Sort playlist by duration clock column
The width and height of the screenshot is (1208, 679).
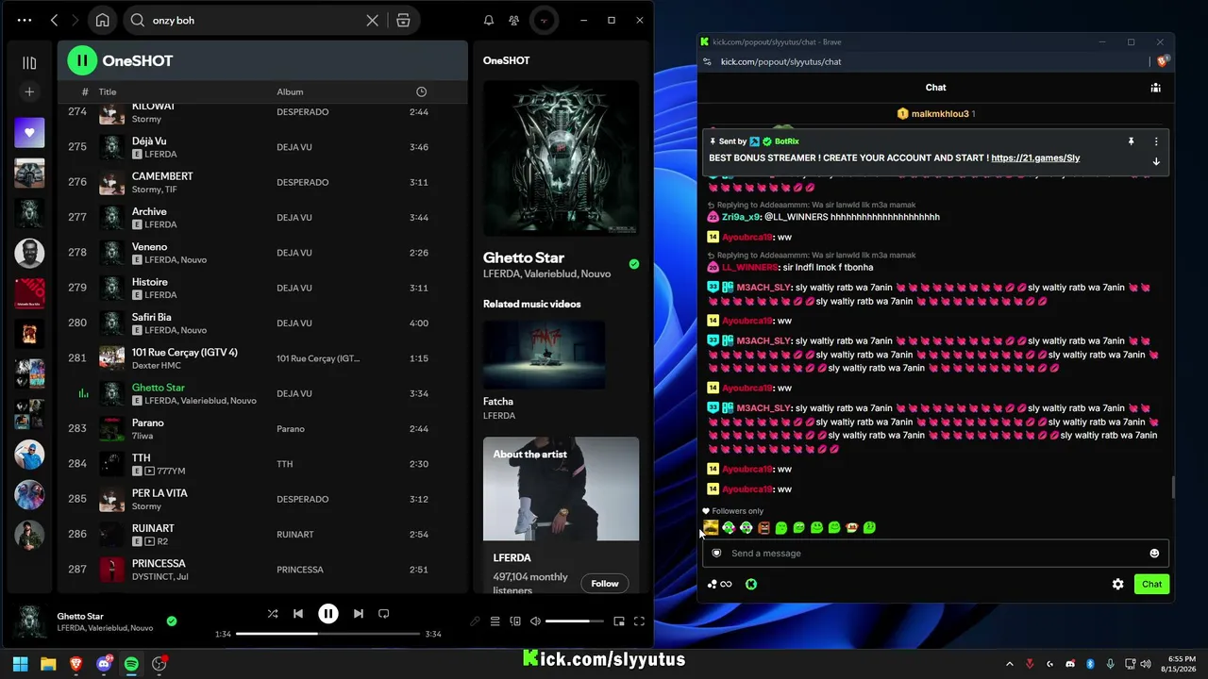pyautogui.click(x=421, y=91)
